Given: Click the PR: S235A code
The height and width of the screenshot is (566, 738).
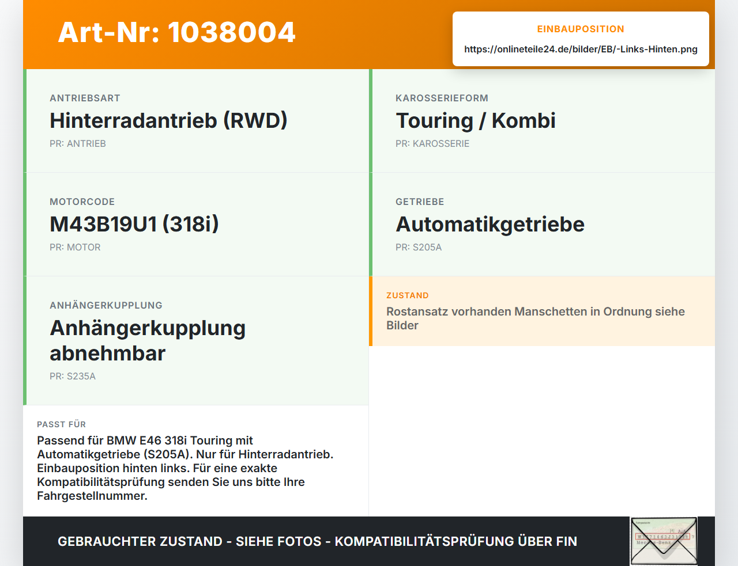Looking at the screenshot, I should [x=73, y=376].
